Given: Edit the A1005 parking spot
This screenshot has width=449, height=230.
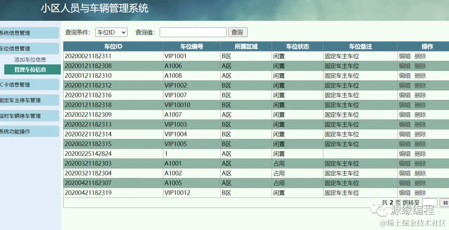Looking at the screenshot, I should point(405,183).
